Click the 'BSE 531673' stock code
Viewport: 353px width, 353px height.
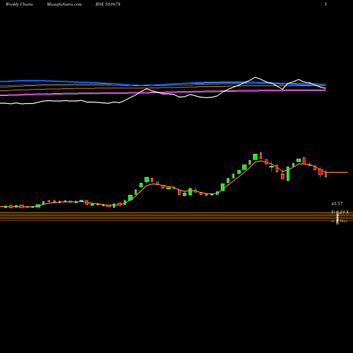coord(108,4)
